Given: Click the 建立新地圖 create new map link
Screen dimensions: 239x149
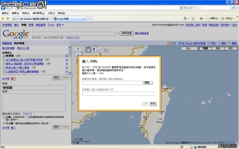Looking at the screenshot, I should (8, 48).
